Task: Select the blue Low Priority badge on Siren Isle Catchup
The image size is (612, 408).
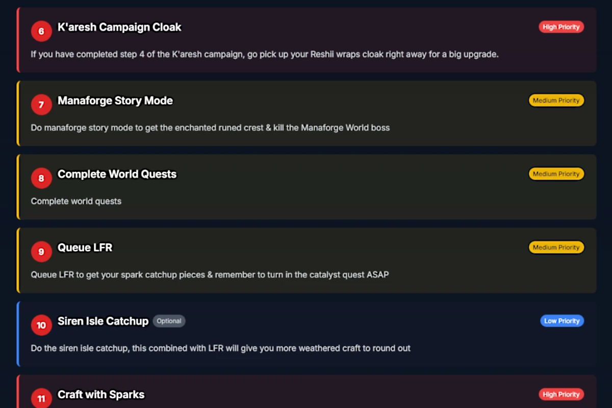Action: 562,321
